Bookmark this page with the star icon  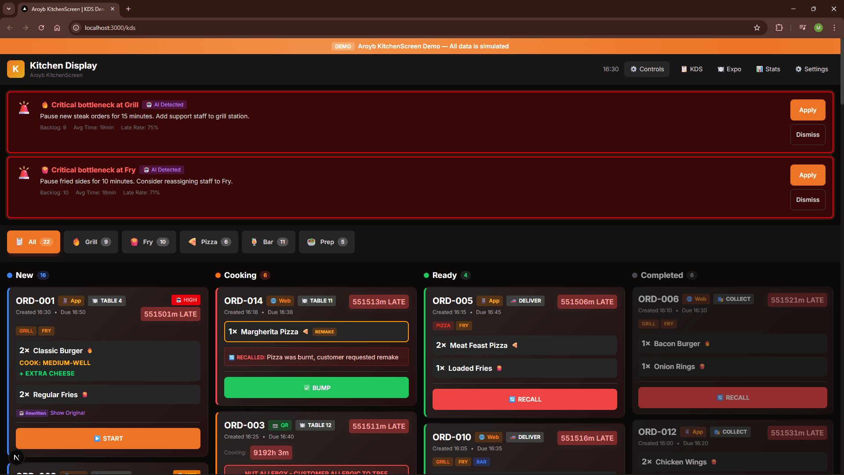coord(757,28)
